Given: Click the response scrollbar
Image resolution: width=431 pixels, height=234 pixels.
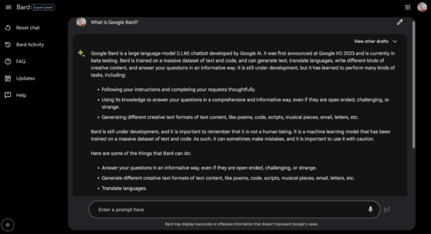Looking at the screenshot, I should coord(413,84).
